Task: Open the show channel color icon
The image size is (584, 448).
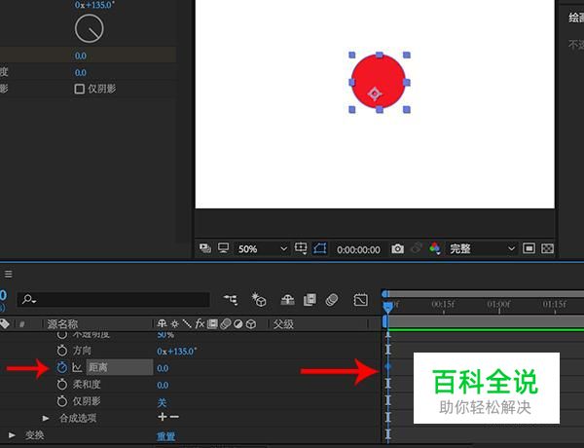Action: point(435,248)
